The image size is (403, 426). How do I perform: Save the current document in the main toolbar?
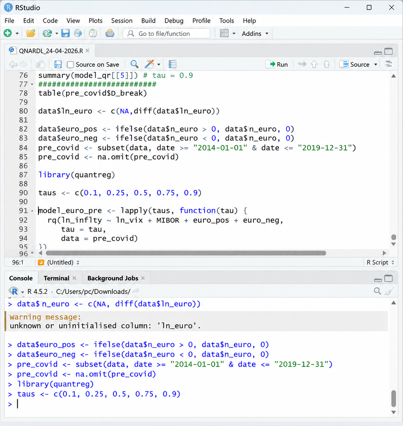[65, 33]
